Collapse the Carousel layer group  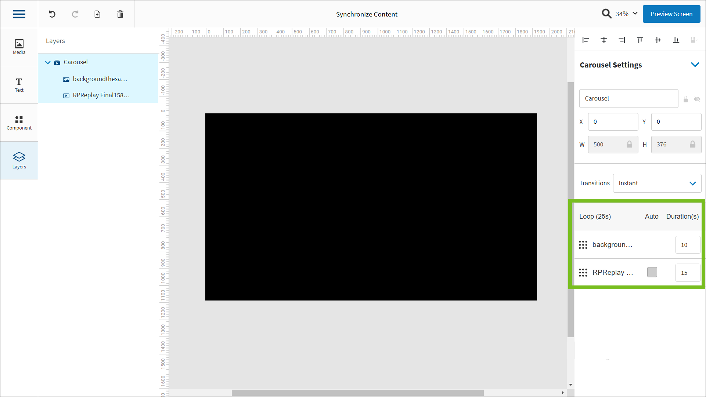pos(48,62)
